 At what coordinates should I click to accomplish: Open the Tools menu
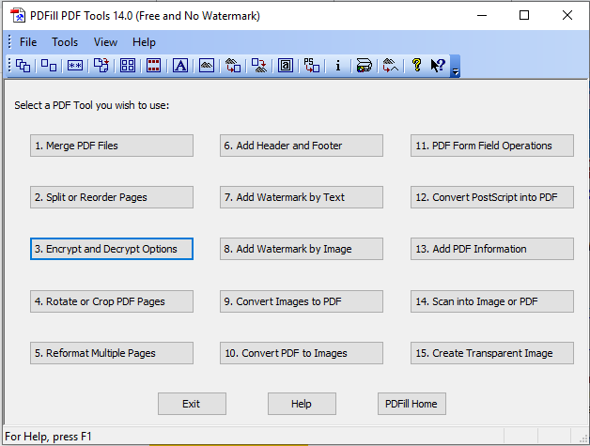(65, 42)
